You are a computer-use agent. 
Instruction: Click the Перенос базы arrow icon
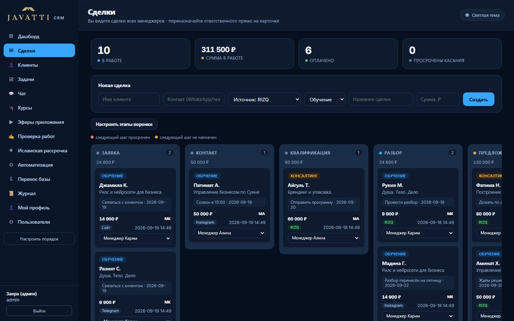coord(11,179)
